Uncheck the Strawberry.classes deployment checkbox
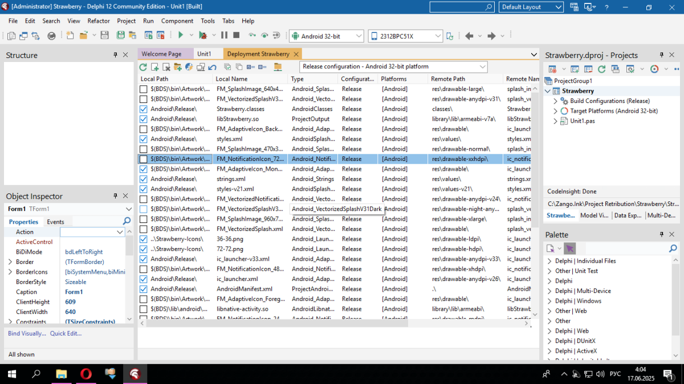The width and height of the screenshot is (684, 384). pos(144,109)
